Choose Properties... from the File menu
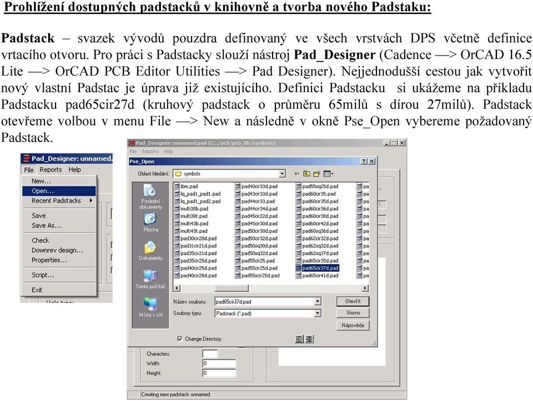Image resolution: width=533 pixels, height=401 pixels. pos(59,260)
